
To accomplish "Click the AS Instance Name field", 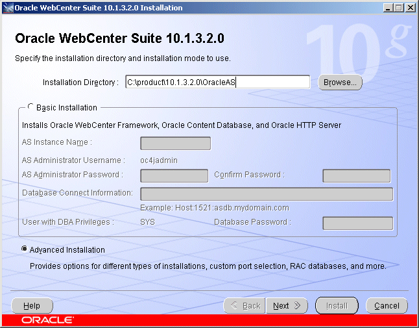I will pyautogui.click(x=176, y=144).
